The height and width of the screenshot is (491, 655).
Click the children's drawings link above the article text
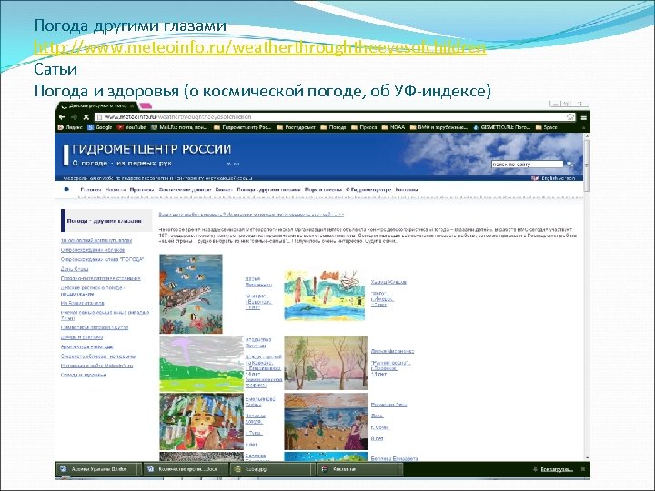pos(251,215)
